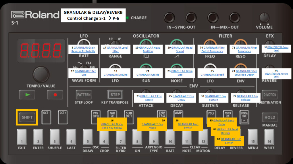Viewport: 293px width, 164px height.
Task: Open GRANULAR Head Speed link
Action: pos(182,49)
